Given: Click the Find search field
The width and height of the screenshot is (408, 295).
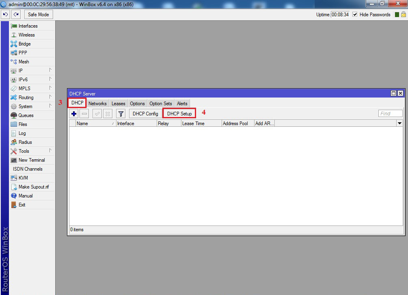Looking at the screenshot, I should coord(390,114).
